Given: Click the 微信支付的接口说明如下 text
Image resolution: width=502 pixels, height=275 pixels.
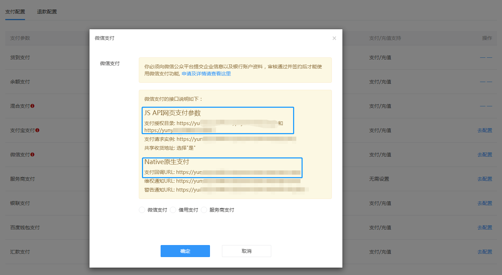Looking at the screenshot, I should pyautogui.click(x=174, y=99).
